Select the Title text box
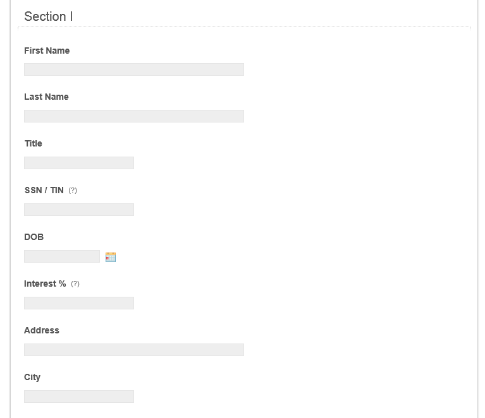Screen dimensions: 485x418 click(x=79, y=163)
